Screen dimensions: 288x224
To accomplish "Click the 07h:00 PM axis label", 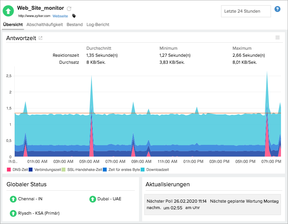I will (x=271, y=162).
